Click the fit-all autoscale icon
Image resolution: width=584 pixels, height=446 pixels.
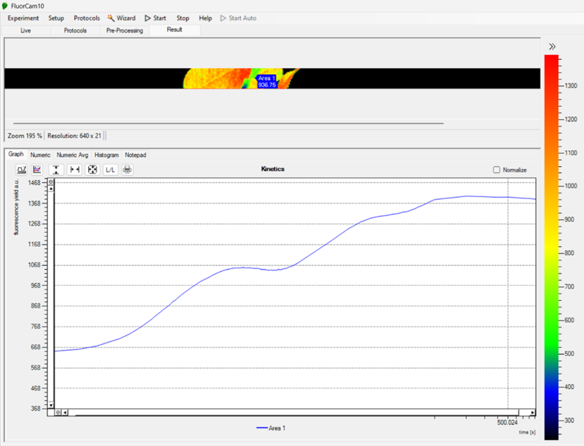pyautogui.click(x=92, y=170)
